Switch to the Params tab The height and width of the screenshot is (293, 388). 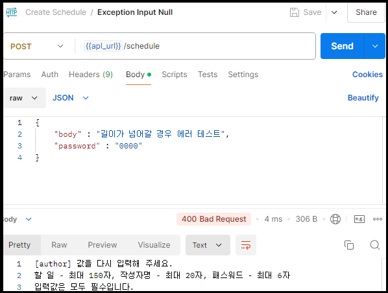[17, 75]
